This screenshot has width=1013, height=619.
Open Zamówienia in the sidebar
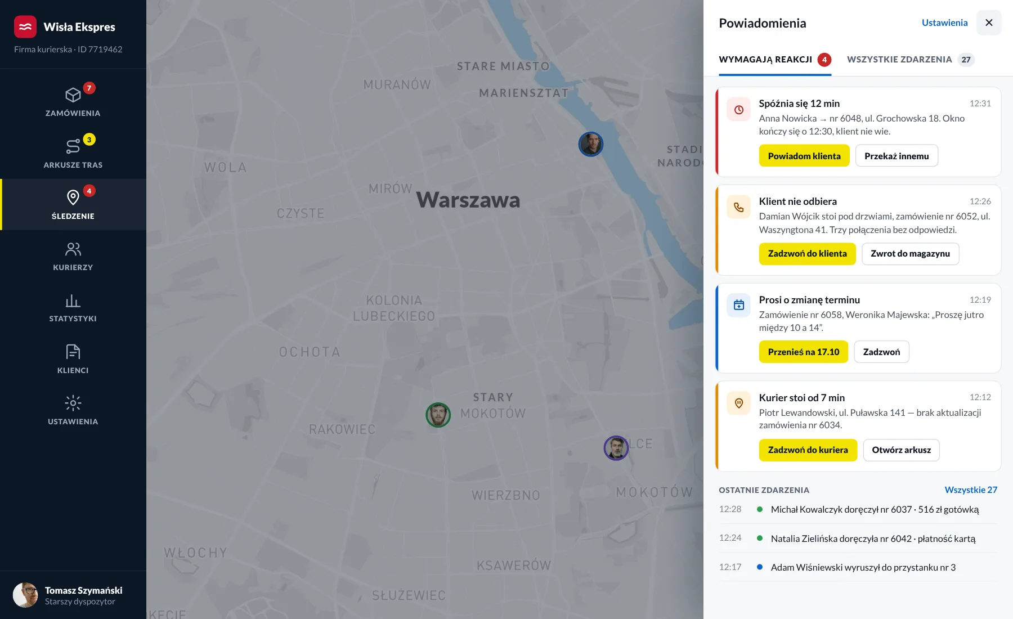tap(73, 101)
